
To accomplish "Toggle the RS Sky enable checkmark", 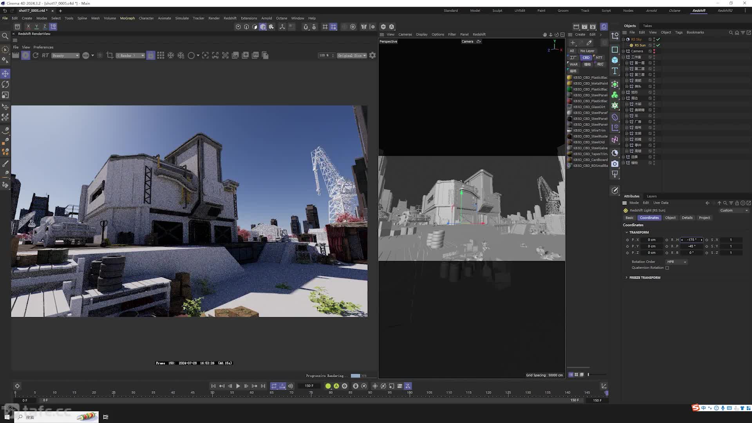I will [658, 40].
